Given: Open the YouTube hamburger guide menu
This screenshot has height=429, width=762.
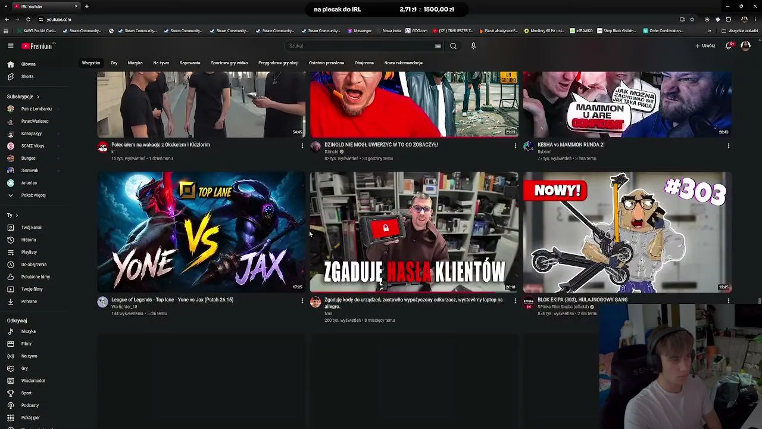Looking at the screenshot, I should pos(11,46).
